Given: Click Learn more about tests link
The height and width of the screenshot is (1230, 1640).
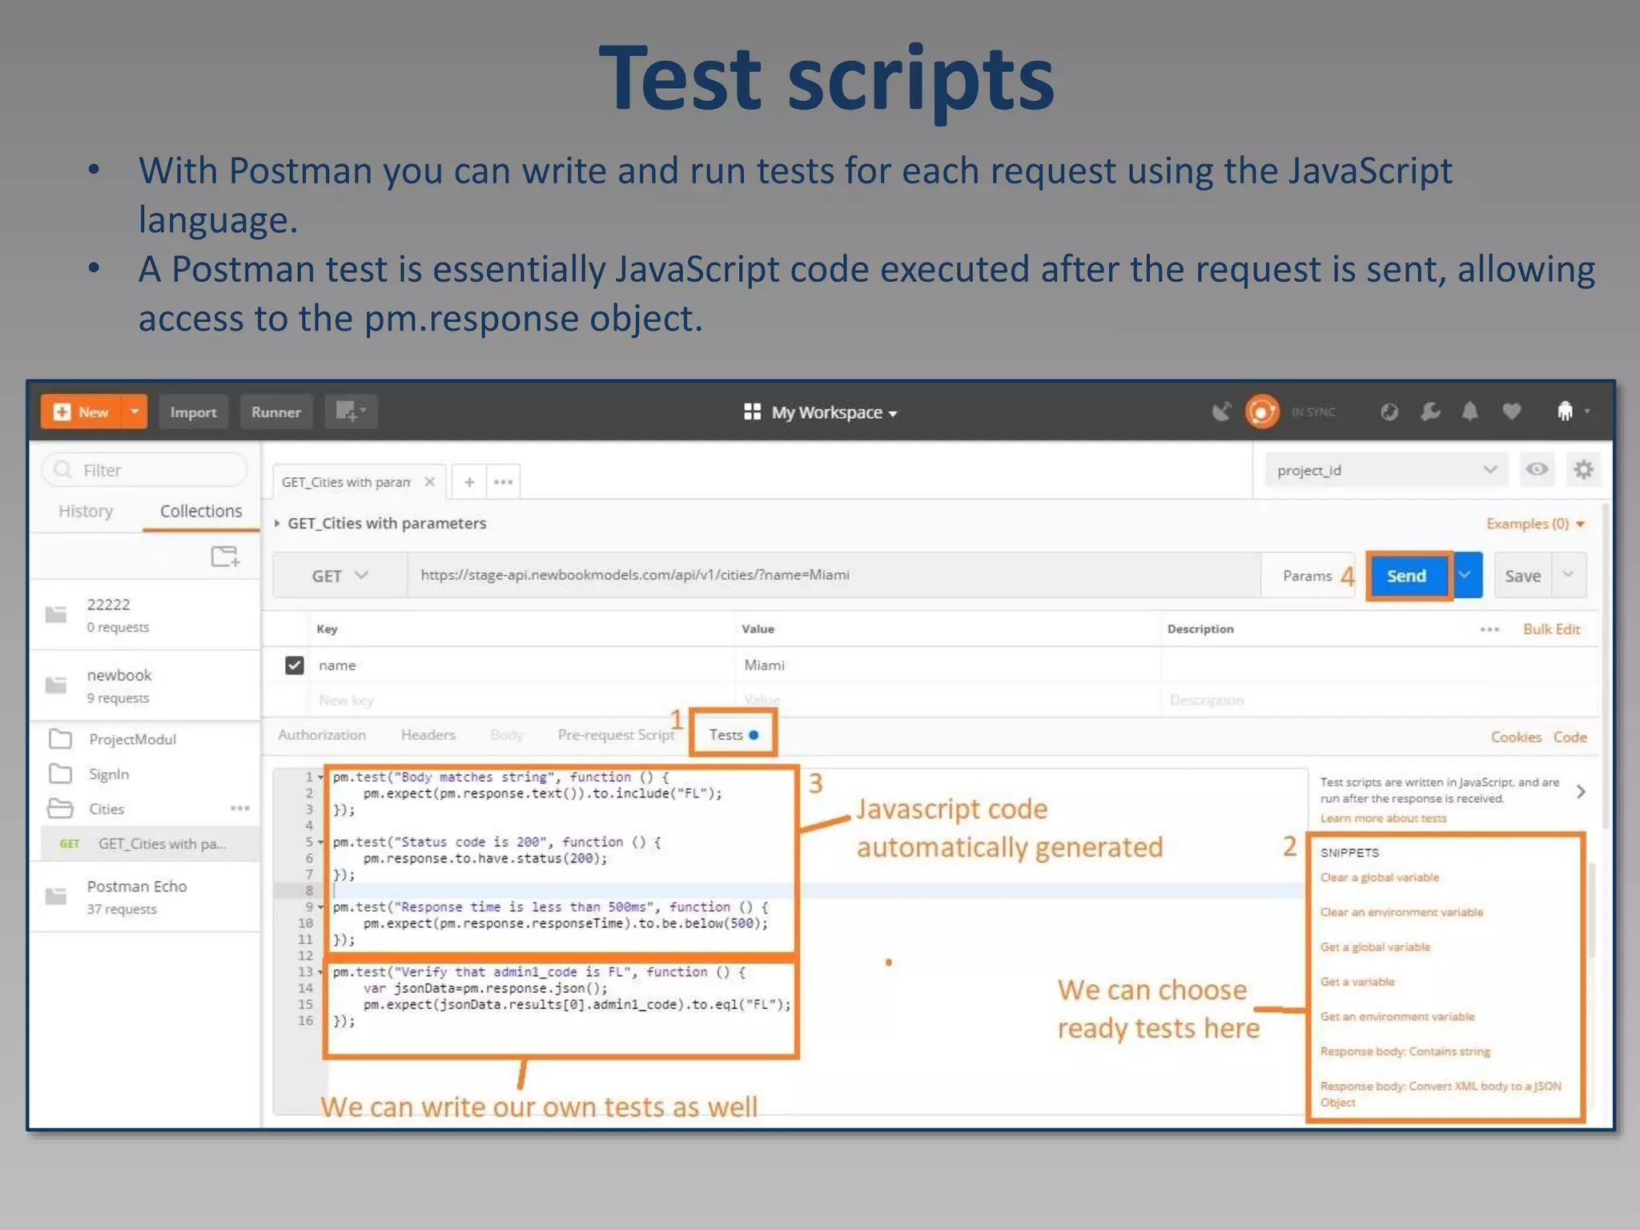Looking at the screenshot, I should coord(1383,818).
